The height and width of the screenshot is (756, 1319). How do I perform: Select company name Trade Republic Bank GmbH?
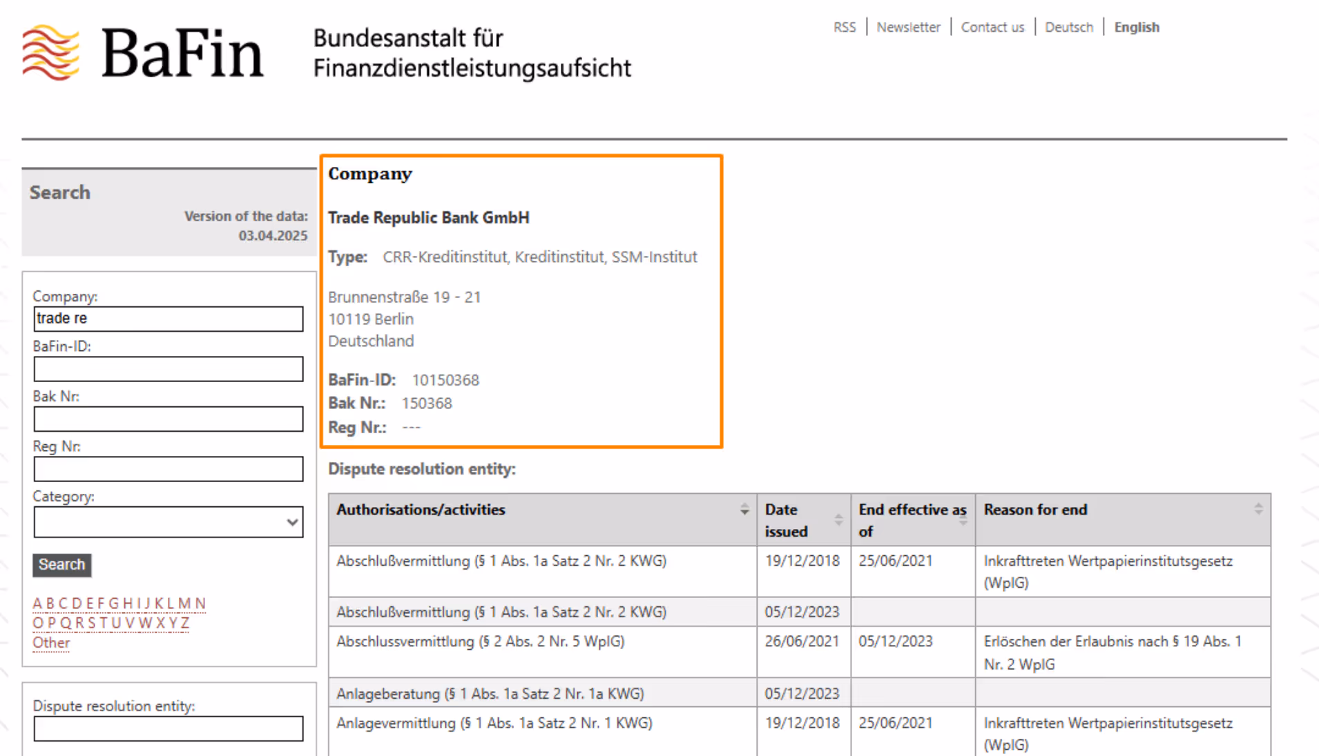tap(428, 218)
